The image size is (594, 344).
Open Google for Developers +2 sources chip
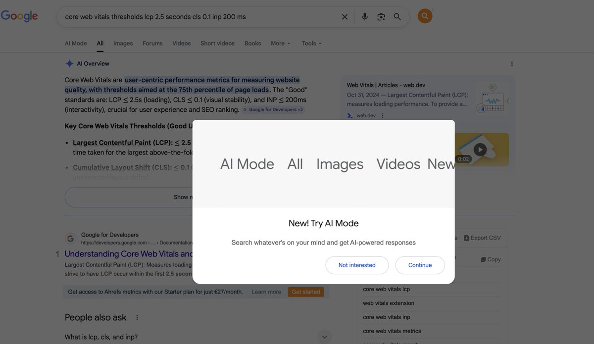273,110
